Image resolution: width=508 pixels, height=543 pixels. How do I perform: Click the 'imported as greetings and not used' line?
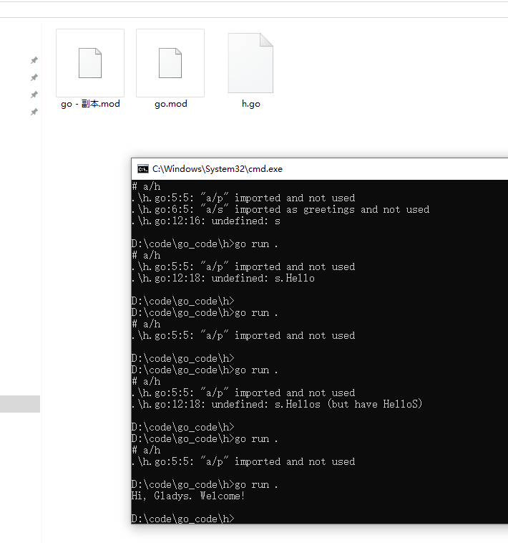point(280,209)
